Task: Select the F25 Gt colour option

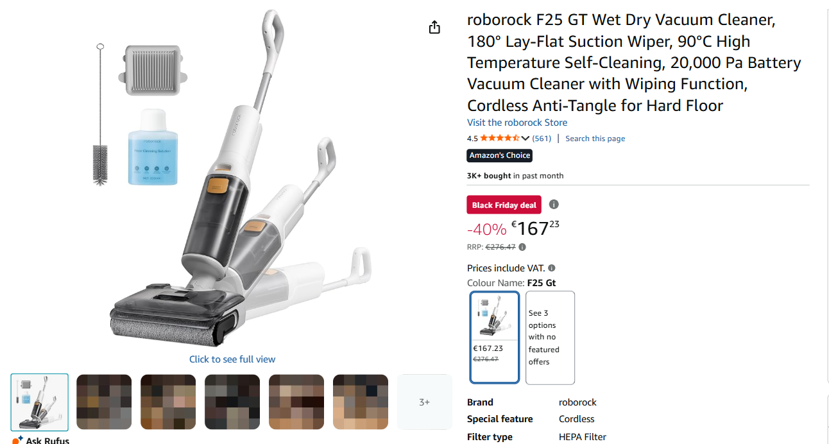Action: coord(494,337)
